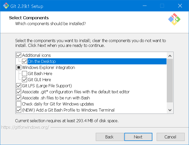Toggle Windows Explorer integration checkbox
This screenshot has width=189, height=145.
pos(19,67)
